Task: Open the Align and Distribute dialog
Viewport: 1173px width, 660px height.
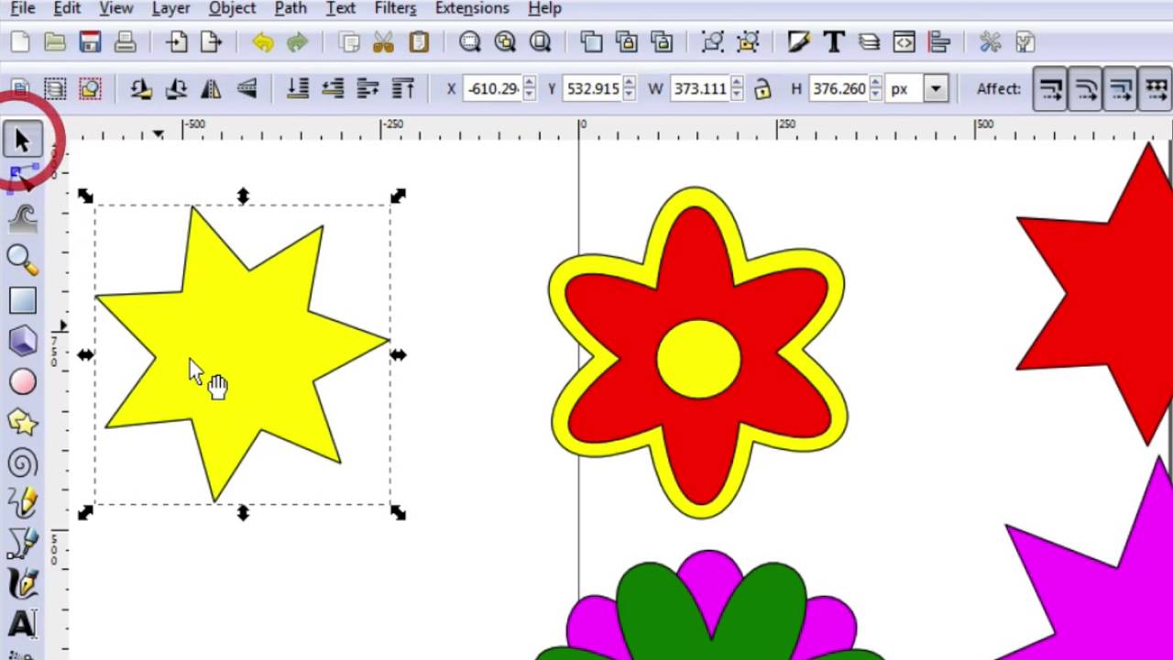Action: (938, 42)
